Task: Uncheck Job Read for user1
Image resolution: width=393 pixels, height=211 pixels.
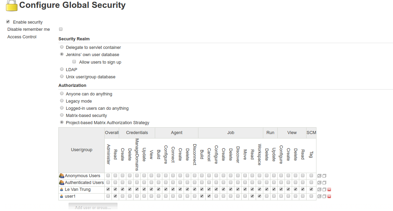Action: pos(252,196)
